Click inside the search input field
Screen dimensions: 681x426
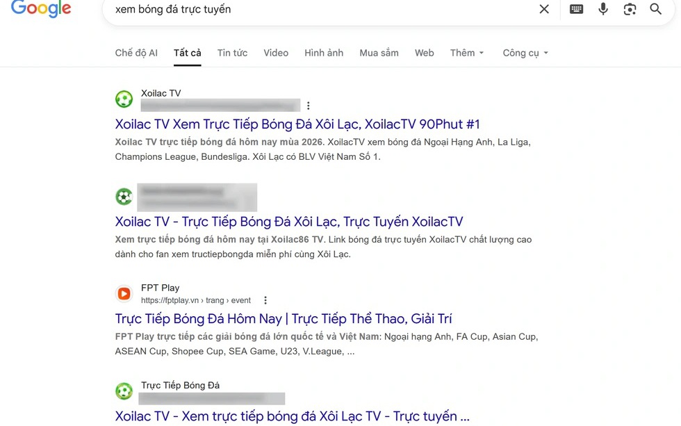pyautogui.click(x=278, y=9)
